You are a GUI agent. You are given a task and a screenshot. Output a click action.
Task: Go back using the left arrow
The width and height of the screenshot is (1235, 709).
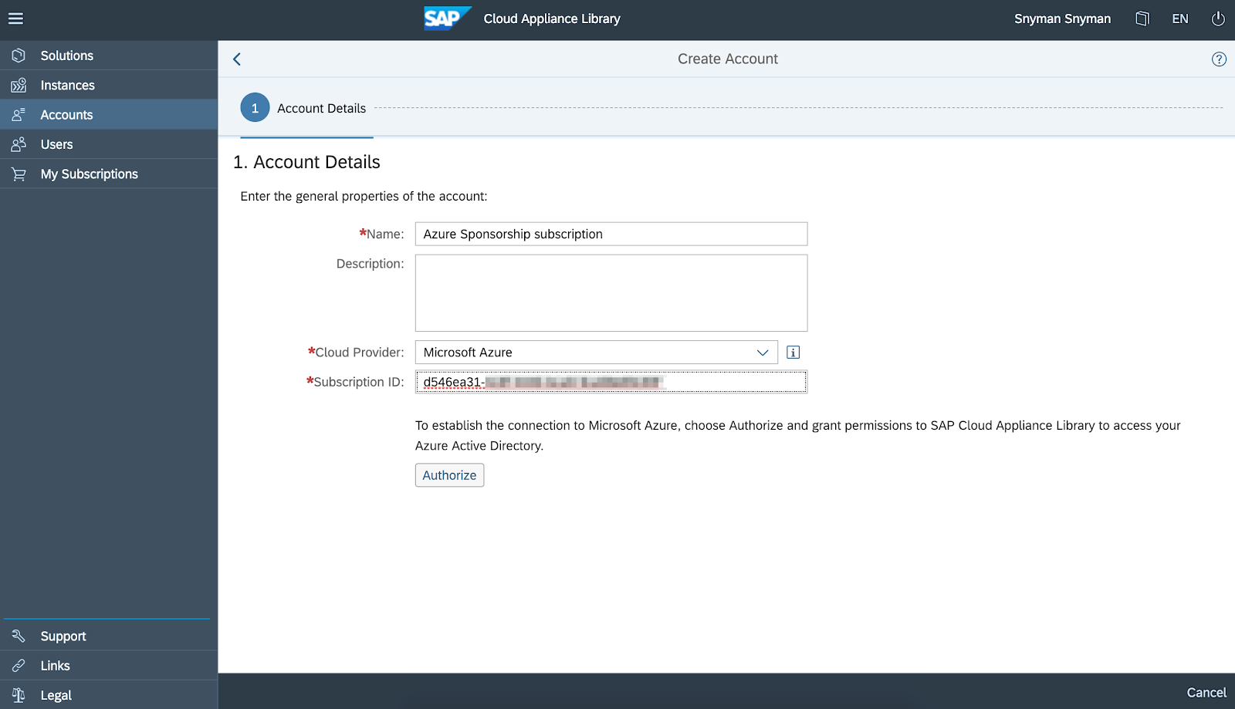coord(237,59)
